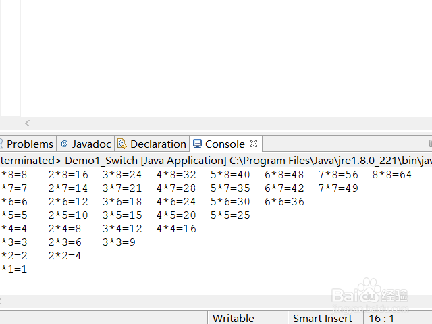
Task: Switch to the Problems tab
Action: click(x=30, y=144)
